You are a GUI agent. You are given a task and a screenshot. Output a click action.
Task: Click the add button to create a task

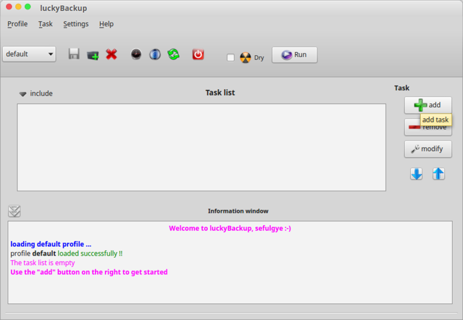point(428,105)
